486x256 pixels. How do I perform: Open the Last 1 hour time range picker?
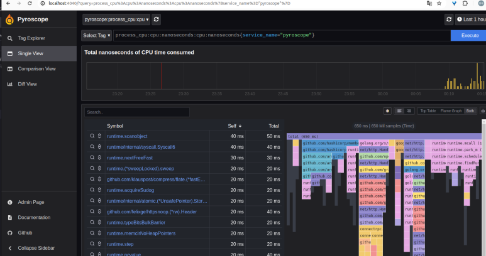(x=471, y=19)
